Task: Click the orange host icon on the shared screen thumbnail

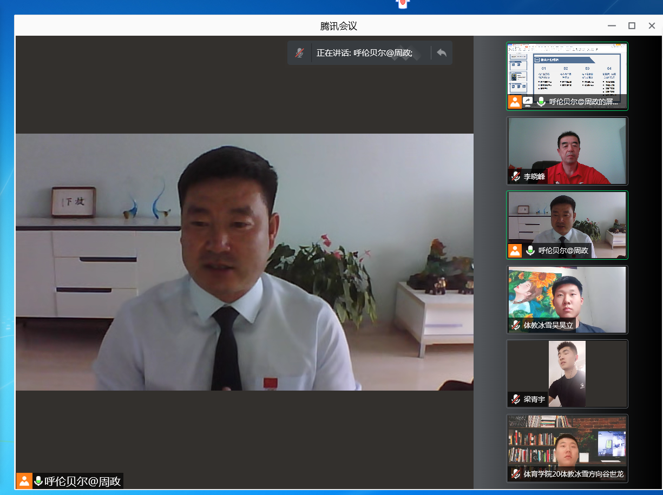Action: 515,102
